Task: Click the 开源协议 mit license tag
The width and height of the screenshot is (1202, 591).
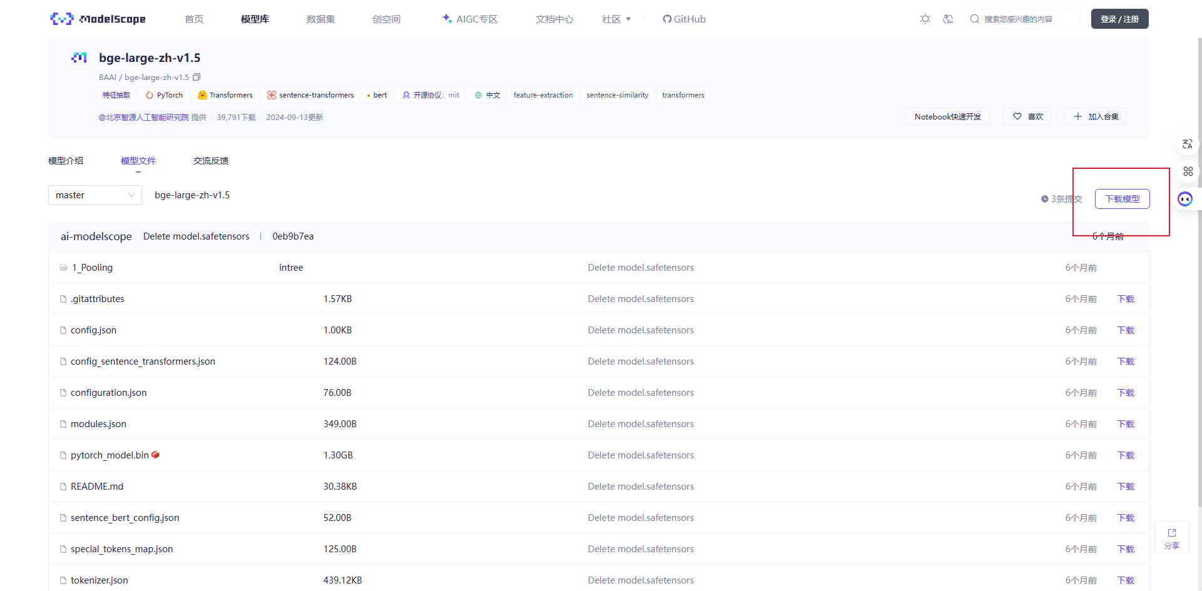Action: click(431, 95)
